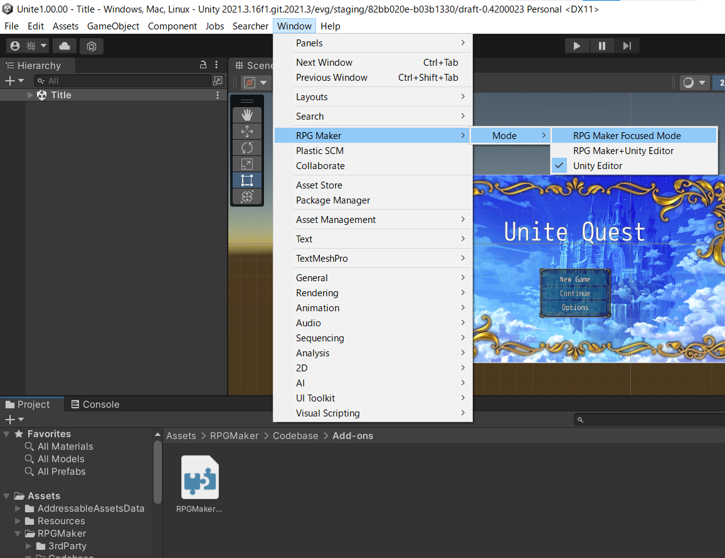
Task: Toggle the Hierarchy panel lock
Action: 203,65
